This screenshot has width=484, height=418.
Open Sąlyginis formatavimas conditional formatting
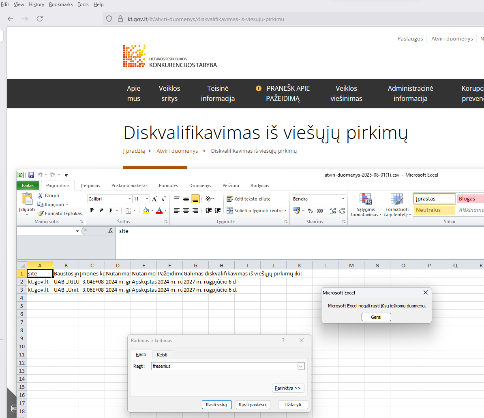tap(365, 205)
